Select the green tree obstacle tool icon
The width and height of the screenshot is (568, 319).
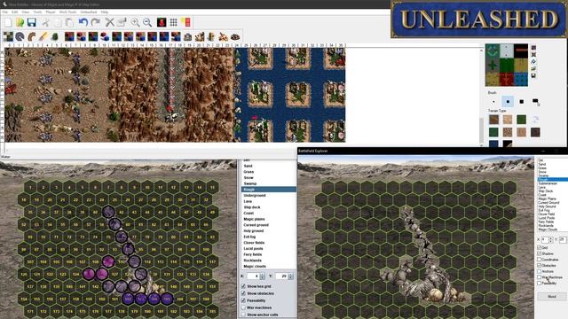click(55, 36)
